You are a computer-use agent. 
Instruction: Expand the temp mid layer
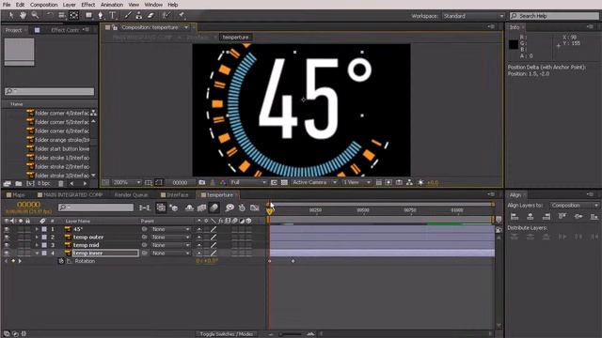[x=38, y=245]
